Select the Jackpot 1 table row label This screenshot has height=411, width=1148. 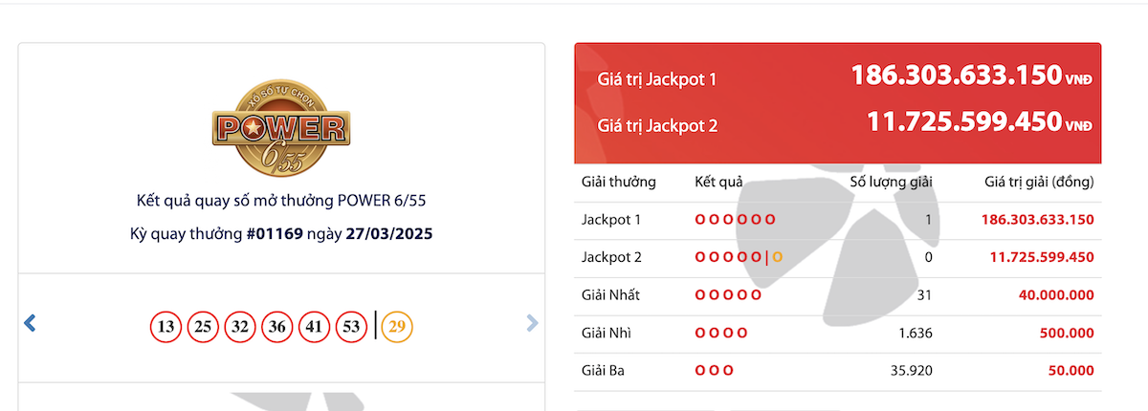pos(611,220)
